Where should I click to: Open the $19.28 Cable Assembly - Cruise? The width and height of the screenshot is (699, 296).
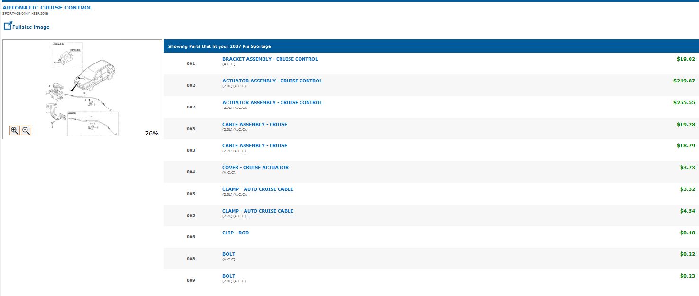[x=254, y=125]
